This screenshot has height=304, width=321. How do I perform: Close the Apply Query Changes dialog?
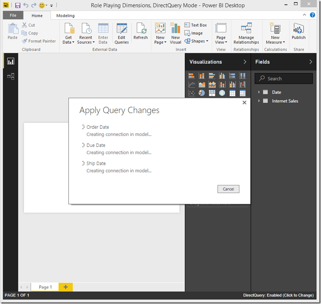(244, 103)
